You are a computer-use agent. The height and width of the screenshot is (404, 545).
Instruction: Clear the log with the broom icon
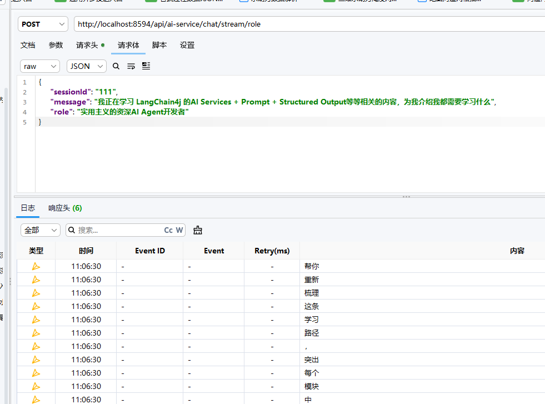(198, 230)
